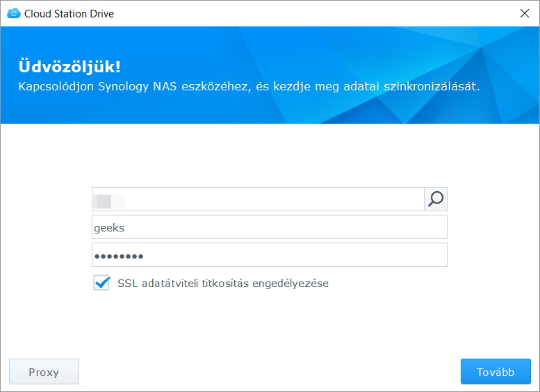
Task: Click empty title bar area to focus window
Action: (x=313, y=13)
